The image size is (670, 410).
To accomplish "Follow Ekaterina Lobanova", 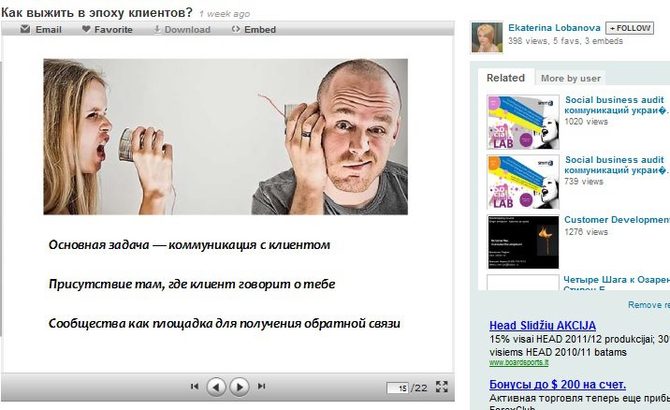I will click(x=630, y=28).
